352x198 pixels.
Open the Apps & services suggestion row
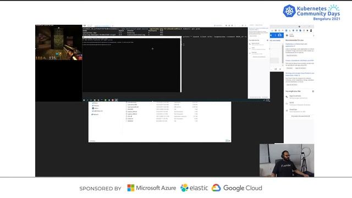[x=299, y=97]
